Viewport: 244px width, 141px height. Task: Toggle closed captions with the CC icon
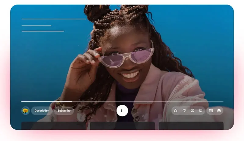coord(210,111)
